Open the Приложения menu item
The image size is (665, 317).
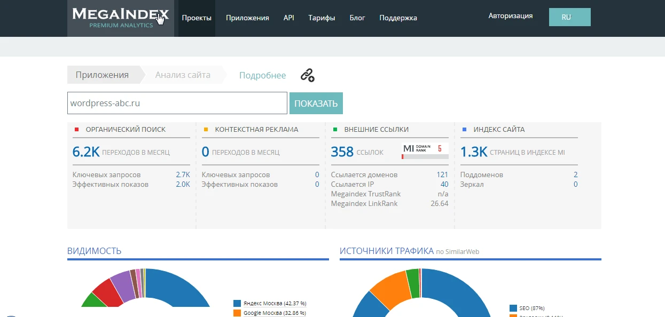247,18
